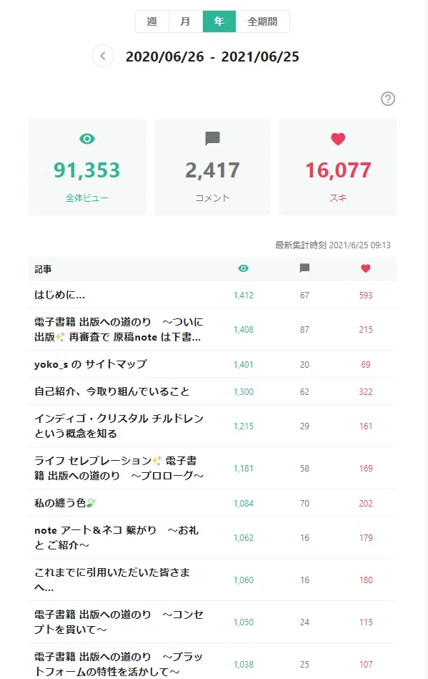The width and height of the screenshot is (428, 679).
Task: Click view count 1,050 in コンセプト row
Action: tap(244, 622)
